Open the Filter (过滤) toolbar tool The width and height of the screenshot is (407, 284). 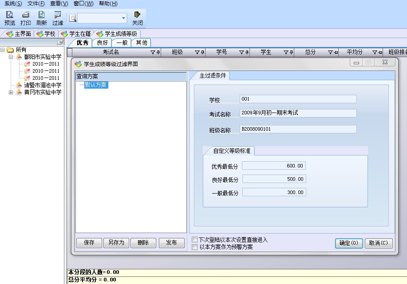(x=57, y=18)
